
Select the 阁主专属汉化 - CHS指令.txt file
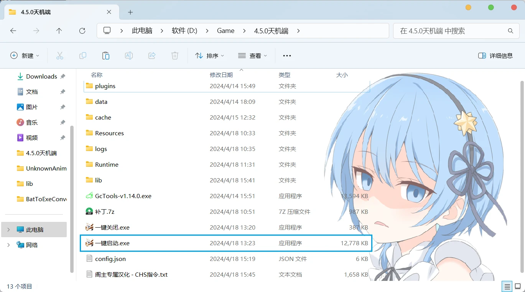[226, 274]
